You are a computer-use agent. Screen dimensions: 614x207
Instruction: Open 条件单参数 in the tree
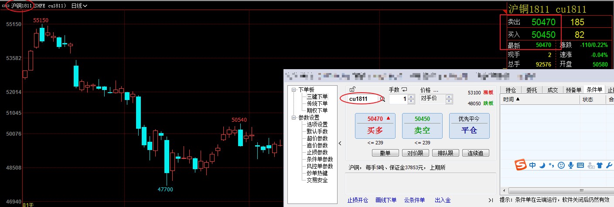pyautogui.click(x=320, y=159)
